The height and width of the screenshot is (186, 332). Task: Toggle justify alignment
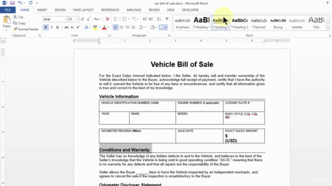[x=133, y=27]
